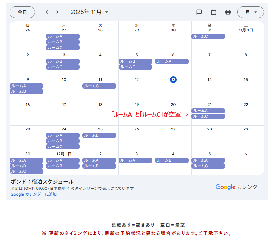Click ルームB event on December 4
Screen dimensions: 273x239
[172, 160]
